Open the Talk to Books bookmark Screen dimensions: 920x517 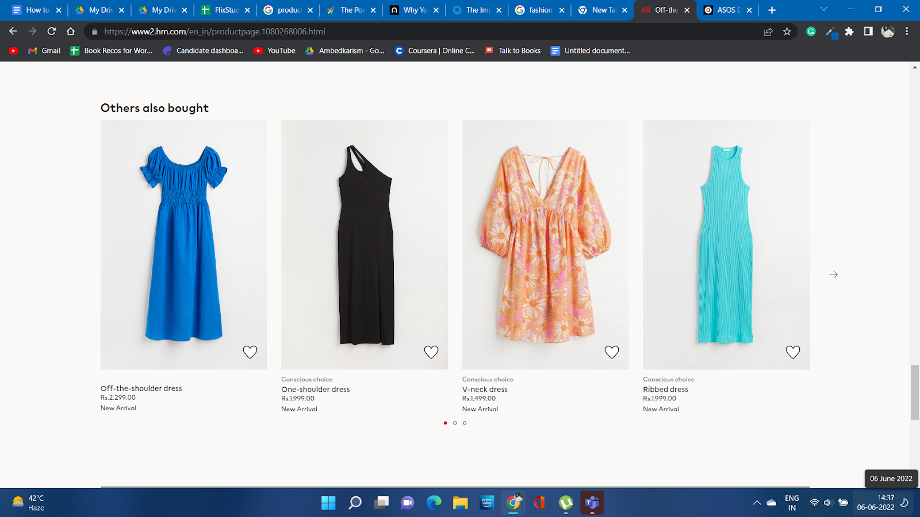tap(513, 51)
